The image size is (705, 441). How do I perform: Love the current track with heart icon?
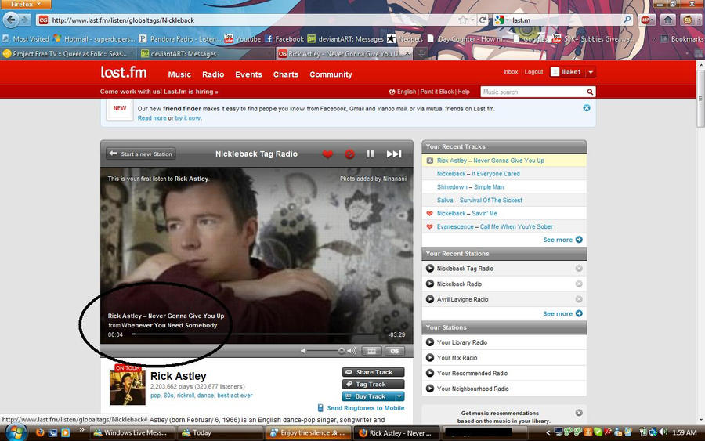[327, 154]
